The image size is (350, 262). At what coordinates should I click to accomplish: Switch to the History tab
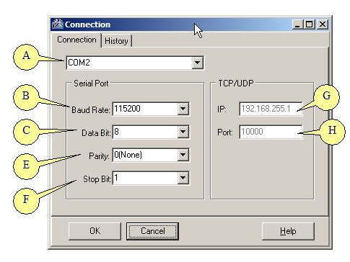coord(116,41)
